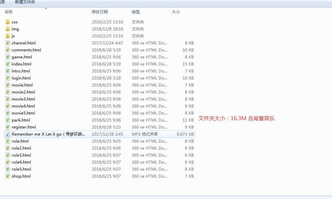Select the img folder icon

(8, 29)
